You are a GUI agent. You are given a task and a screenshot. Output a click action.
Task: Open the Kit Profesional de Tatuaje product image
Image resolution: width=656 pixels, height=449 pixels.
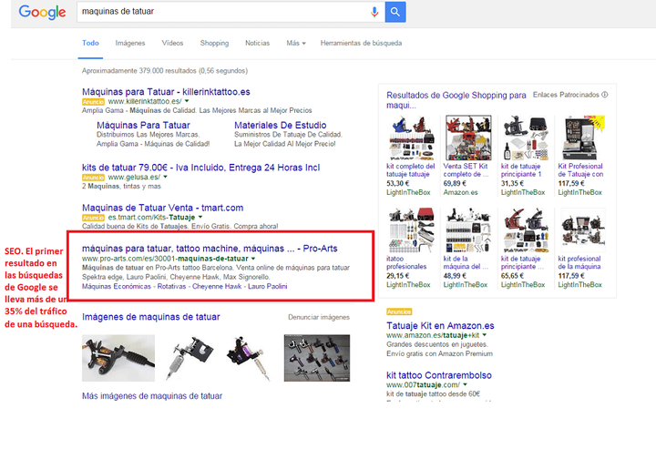tap(579, 137)
